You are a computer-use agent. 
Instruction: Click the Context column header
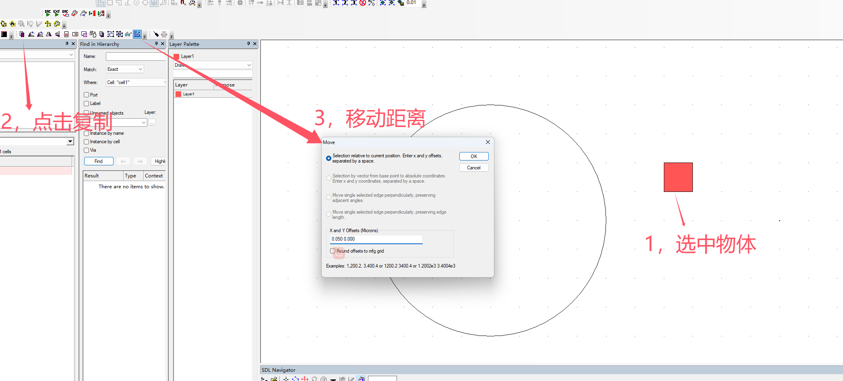tap(155, 176)
